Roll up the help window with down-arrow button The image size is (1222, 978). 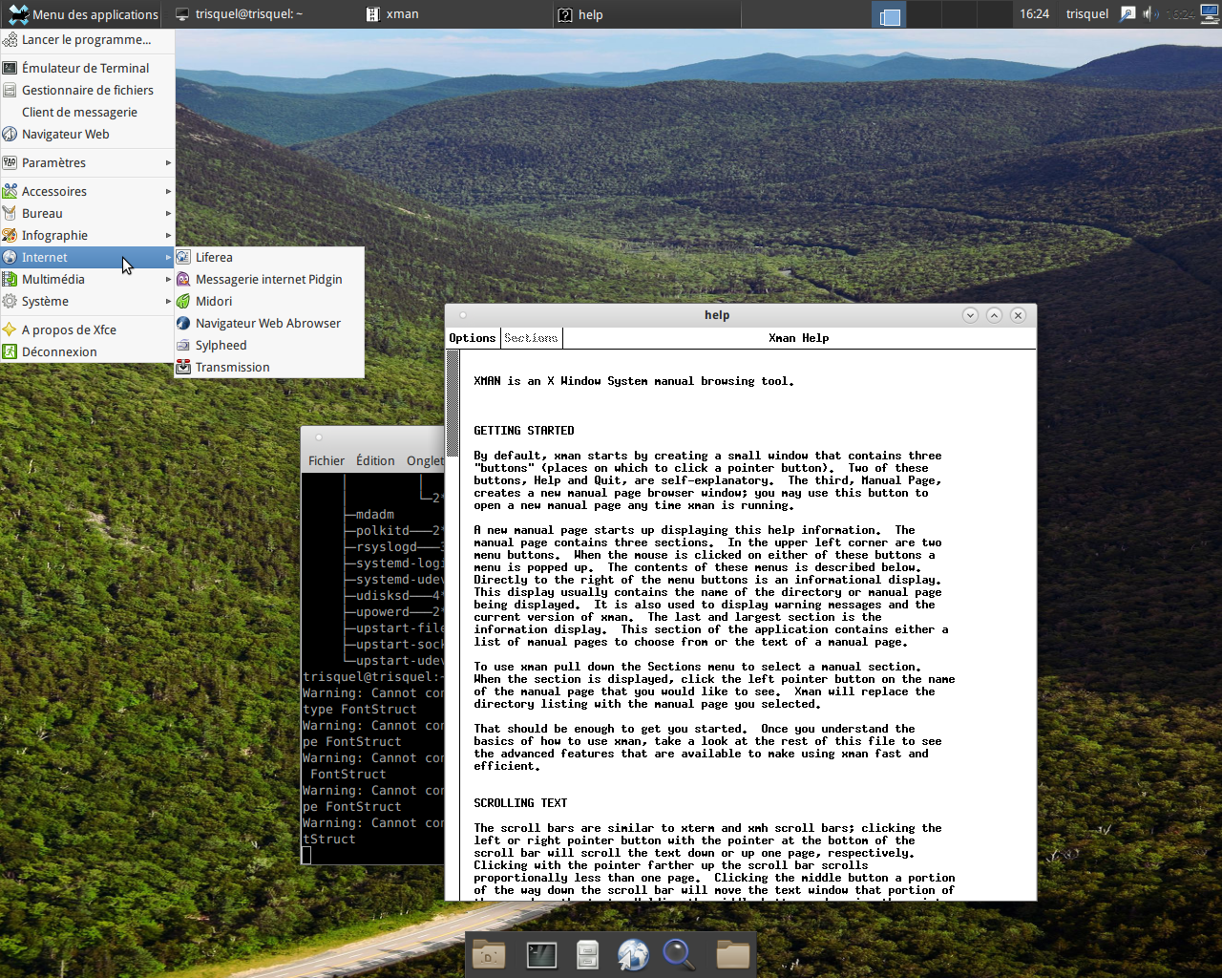point(970,315)
